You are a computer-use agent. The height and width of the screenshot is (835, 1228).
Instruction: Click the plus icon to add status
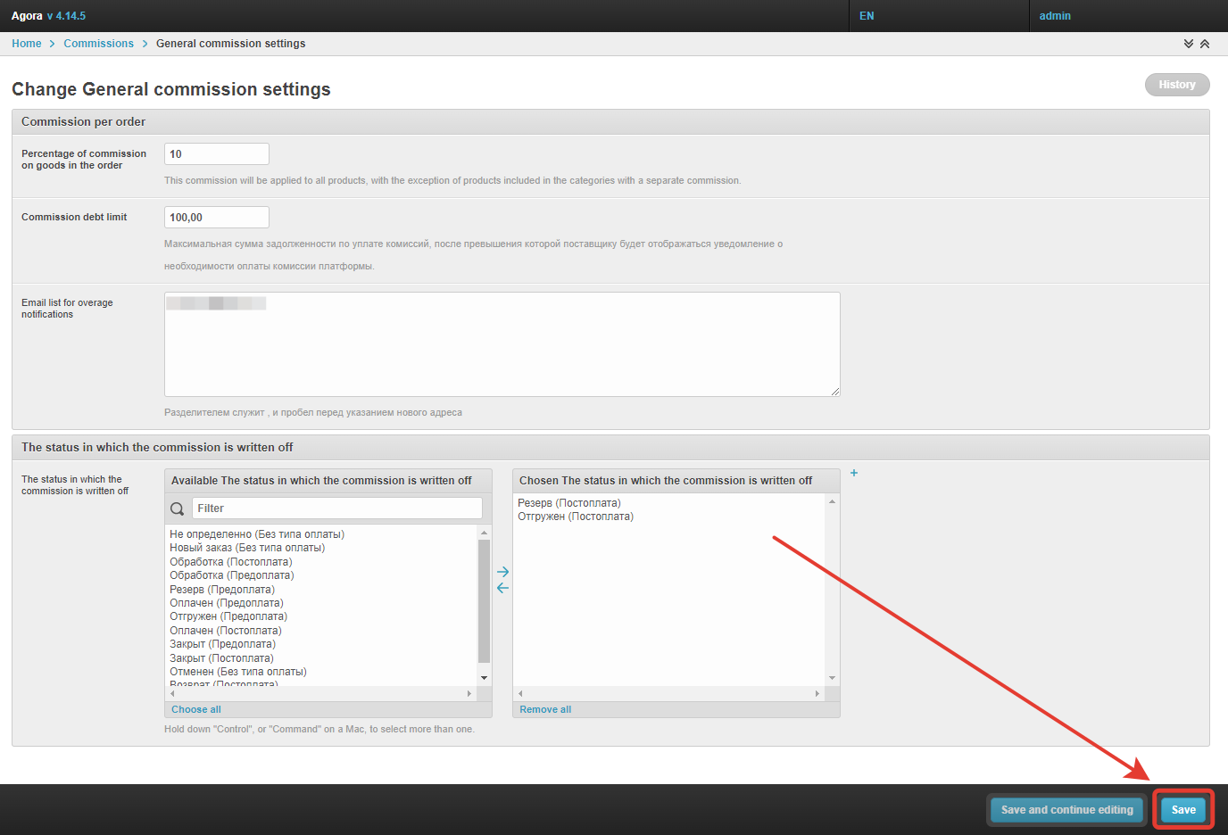[854, 473]
